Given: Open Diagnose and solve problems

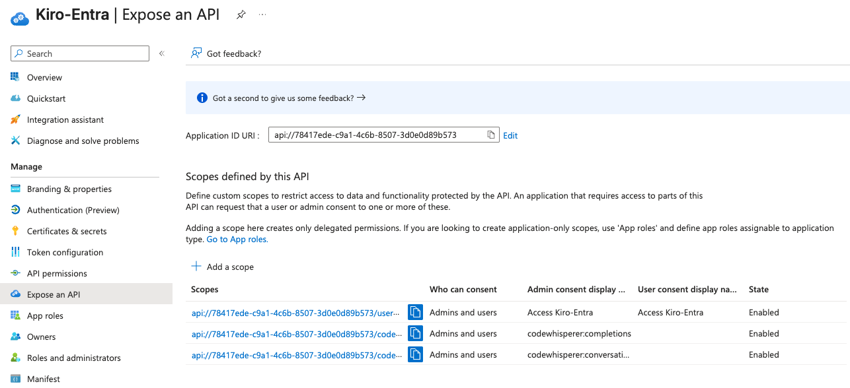Looking at the screenshot, I should pos(83,141).
